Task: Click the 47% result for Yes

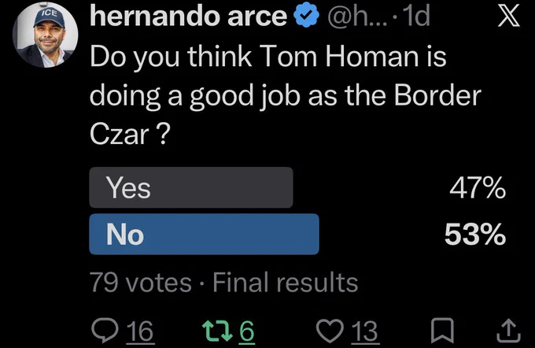Action: coord(478,187)
